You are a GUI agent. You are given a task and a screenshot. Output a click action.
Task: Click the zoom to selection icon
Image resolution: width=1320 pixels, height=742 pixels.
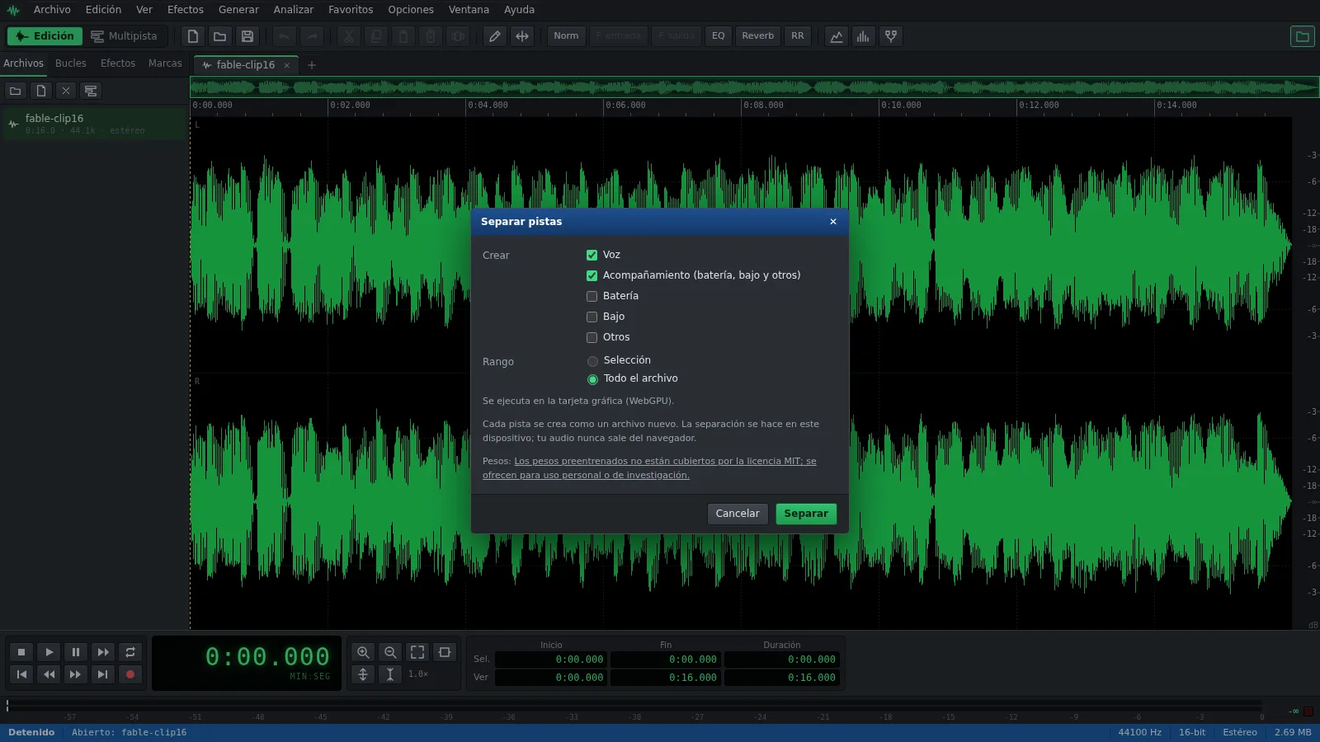445,652
